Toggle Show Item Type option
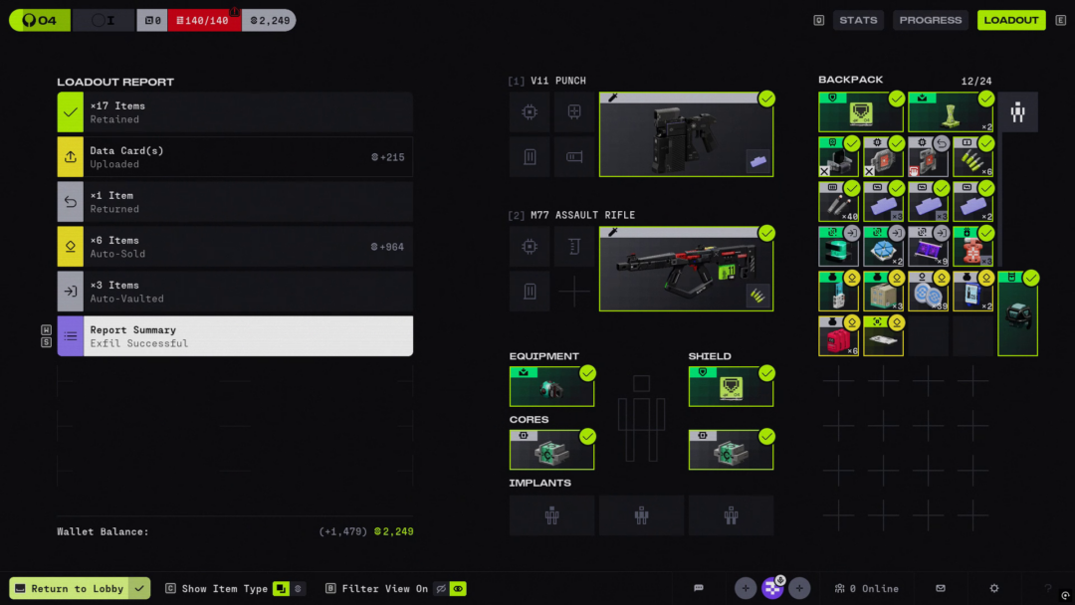This screenshot has width=1075, height=605. click(x=281, y=588)
